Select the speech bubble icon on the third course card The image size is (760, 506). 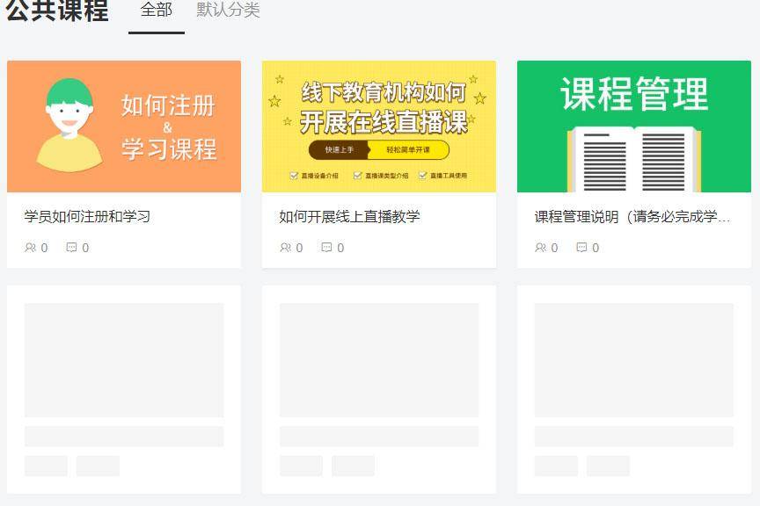(x=583, y=248)
